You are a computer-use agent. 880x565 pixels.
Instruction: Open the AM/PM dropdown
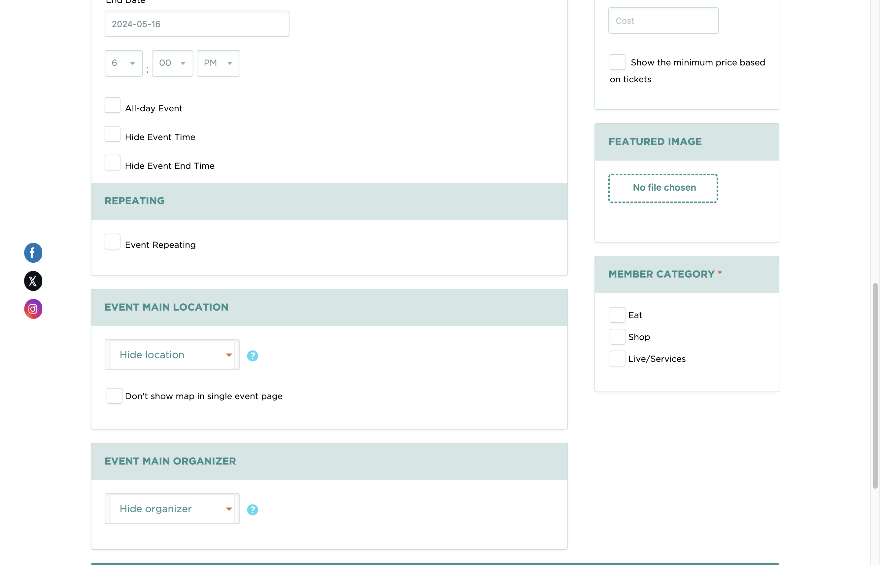(x=219, y=63)
